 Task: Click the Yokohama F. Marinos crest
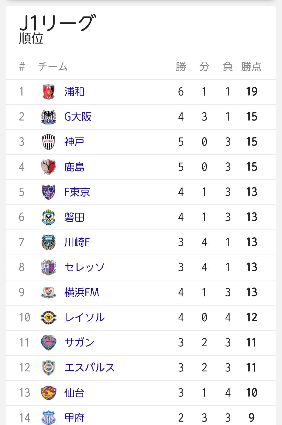[49, 292]
